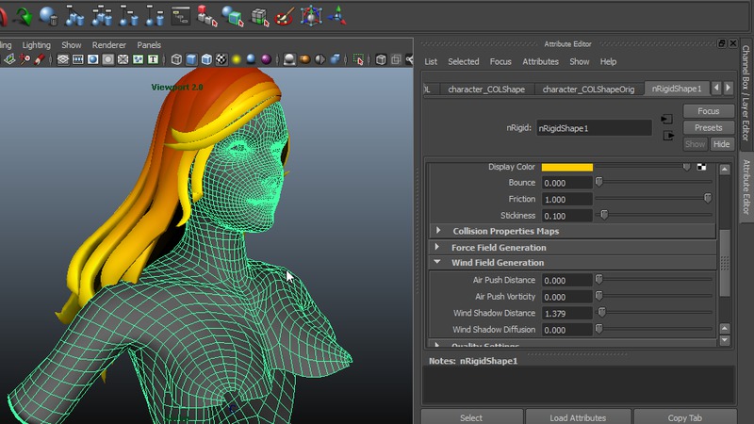Viewport: 754px width, 424px height.
Task: Click the go to input connection icon
Action: point(667,120)
